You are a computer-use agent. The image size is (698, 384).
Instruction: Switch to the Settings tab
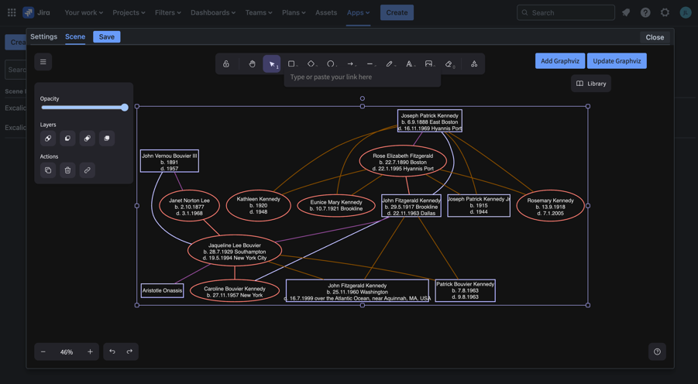click(43, 36)
